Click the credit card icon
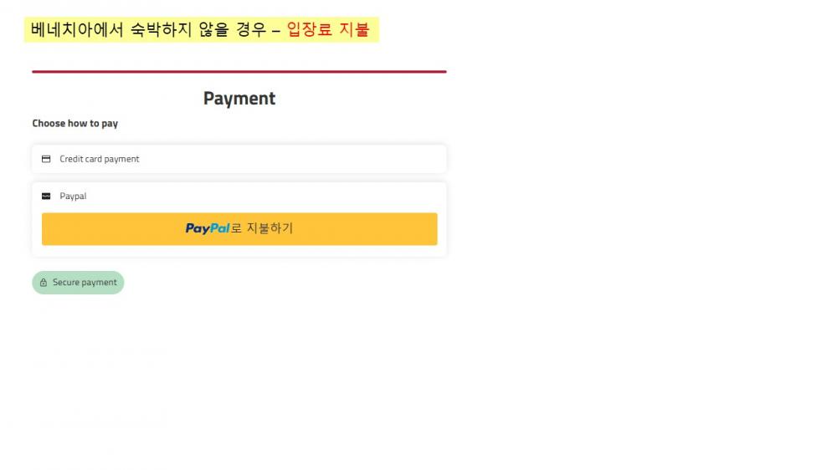The height and width of the screenshot is (470, 837). tap(46, 159)
